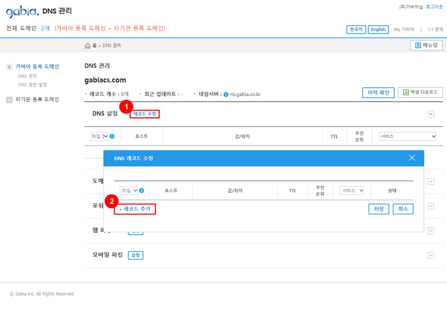Open 타입 dropdown in DNS settings table
The width and height of the screenshot is (447, 310).
point(99,136)
